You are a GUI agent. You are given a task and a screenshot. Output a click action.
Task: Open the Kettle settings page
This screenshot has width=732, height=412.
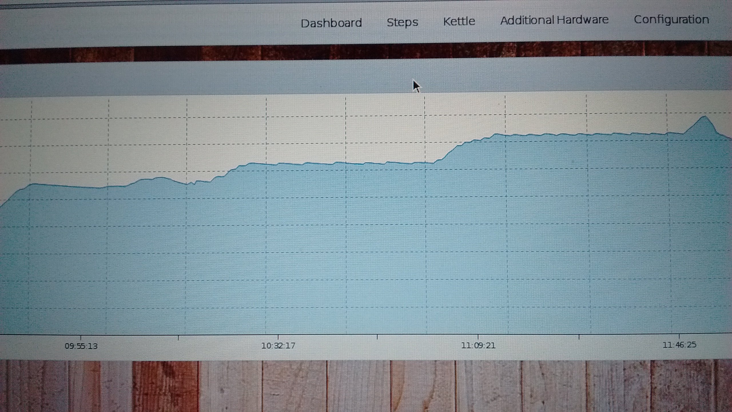click(459, 21)
